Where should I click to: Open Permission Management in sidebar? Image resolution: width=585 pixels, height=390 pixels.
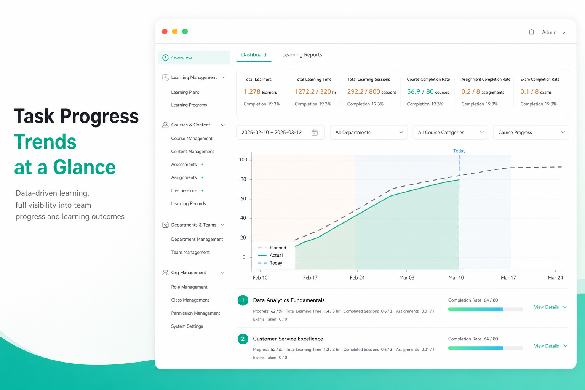(x=195, y=313)
